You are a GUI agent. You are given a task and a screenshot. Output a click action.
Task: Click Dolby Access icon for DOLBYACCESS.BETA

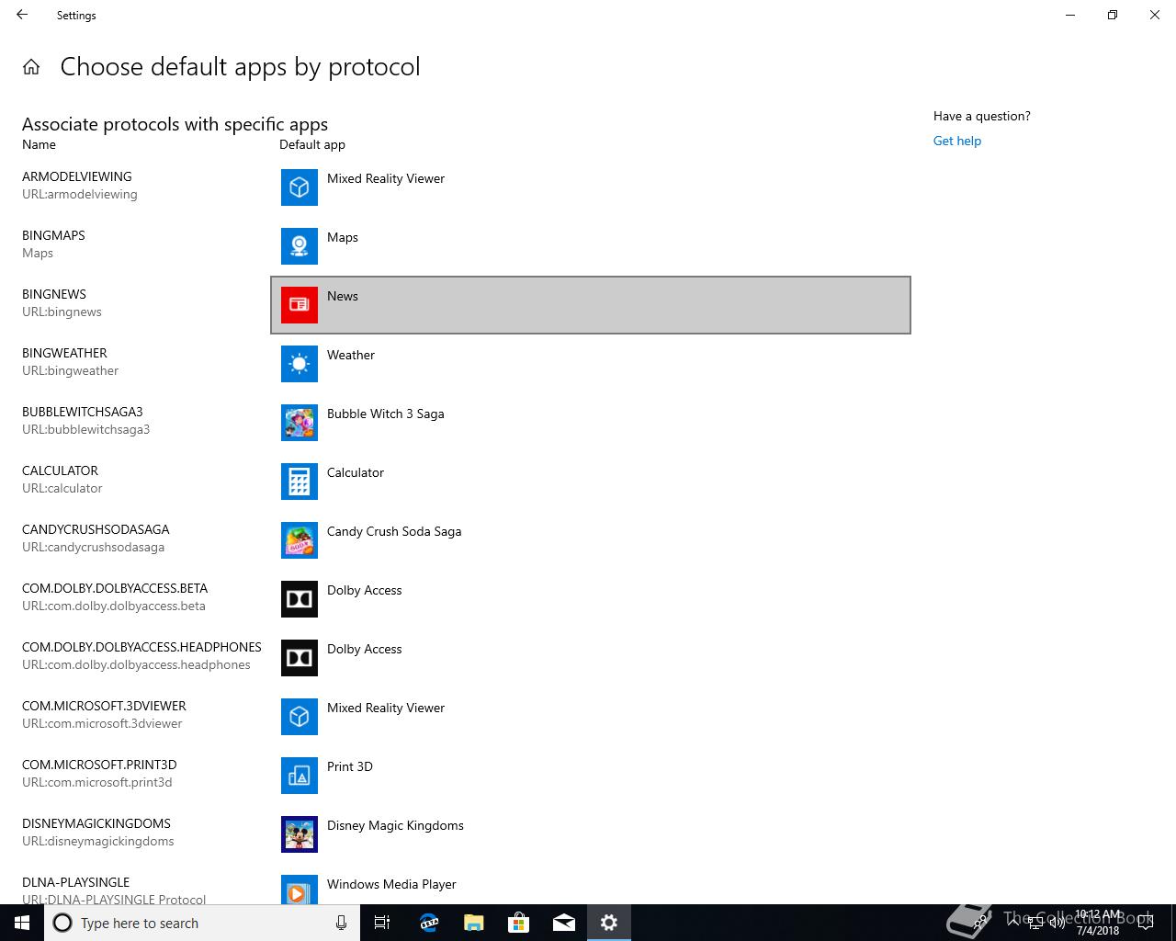(300, 599)
